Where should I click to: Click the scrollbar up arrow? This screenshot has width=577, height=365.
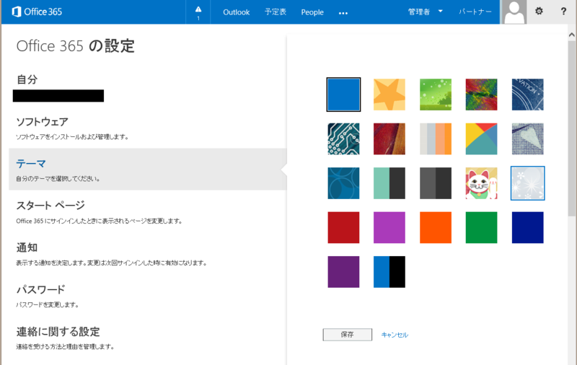tap(571, 35)
